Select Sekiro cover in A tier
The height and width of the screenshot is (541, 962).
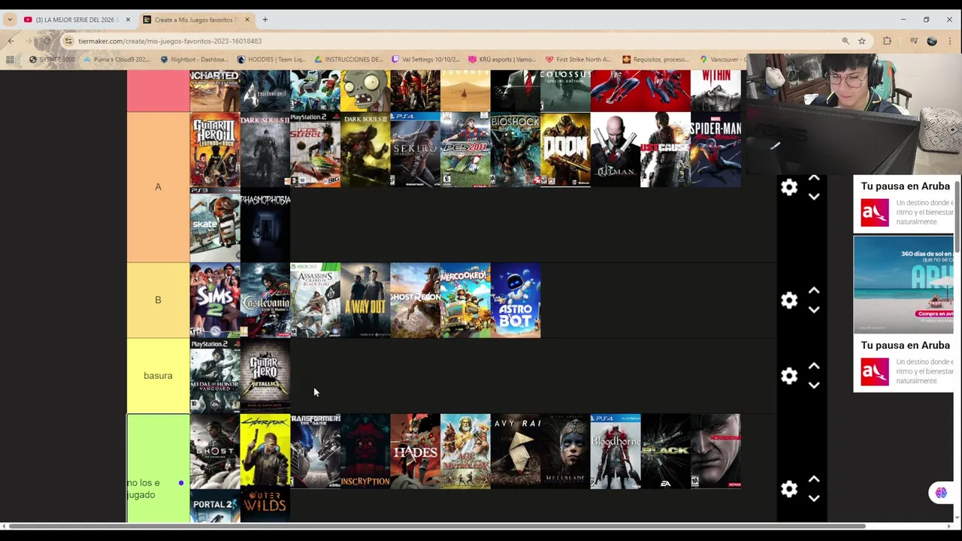click(415, 150)
